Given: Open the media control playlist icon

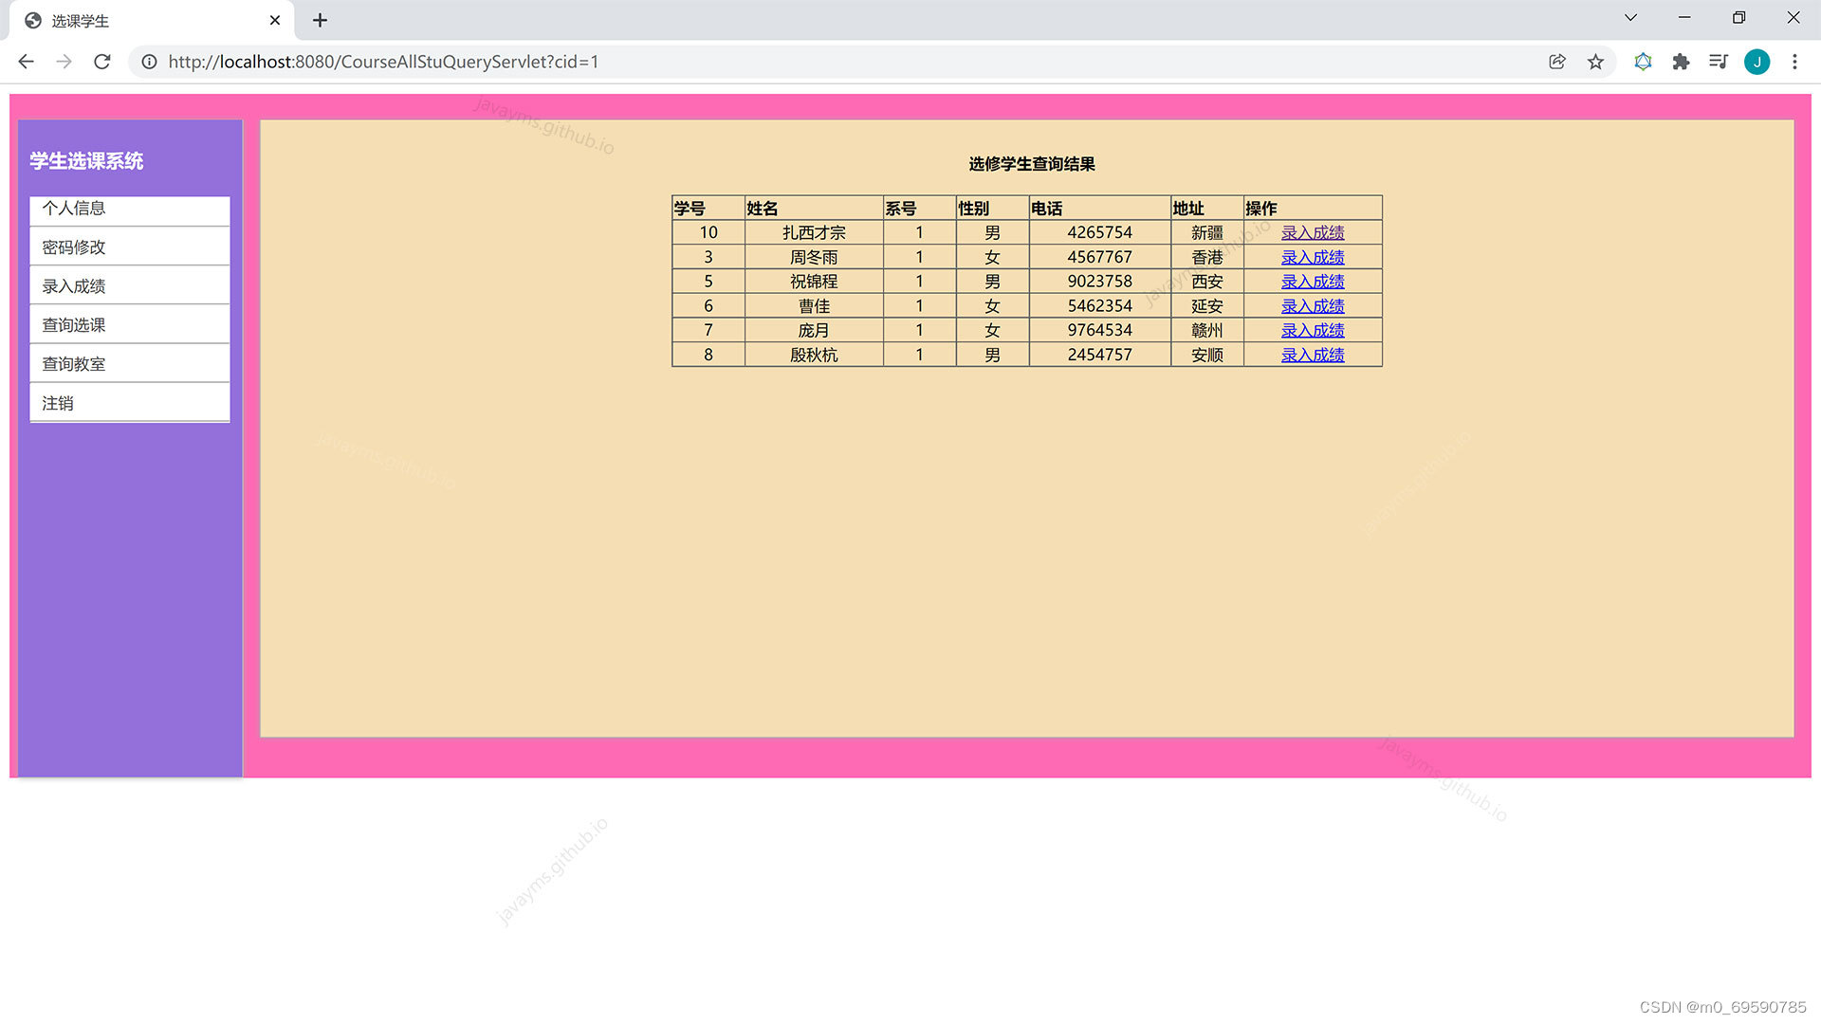Looking at the screenshot, I should coord(1718,62).
